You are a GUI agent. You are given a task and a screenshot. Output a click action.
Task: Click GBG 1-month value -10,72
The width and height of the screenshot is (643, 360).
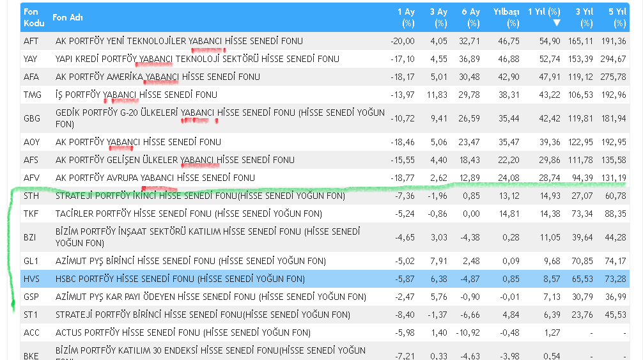point(402,119)
